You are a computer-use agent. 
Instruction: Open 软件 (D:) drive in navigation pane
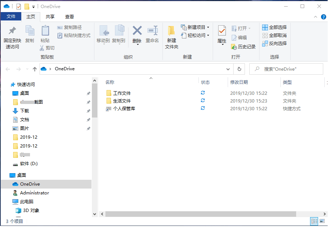point(29,164)
